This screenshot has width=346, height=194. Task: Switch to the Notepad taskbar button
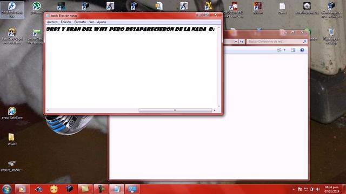tap(117, 189)
